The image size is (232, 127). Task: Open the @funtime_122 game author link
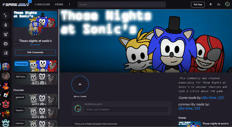213,98
